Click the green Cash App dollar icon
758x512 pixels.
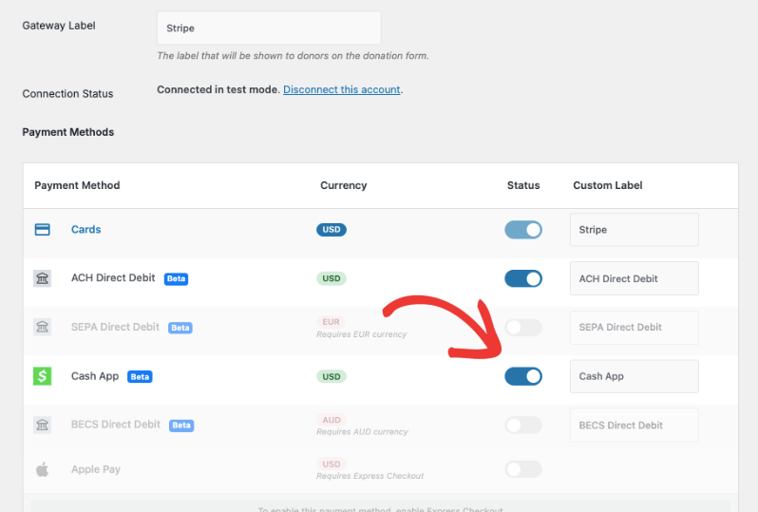pyautogui.click(x=43, y=376)
